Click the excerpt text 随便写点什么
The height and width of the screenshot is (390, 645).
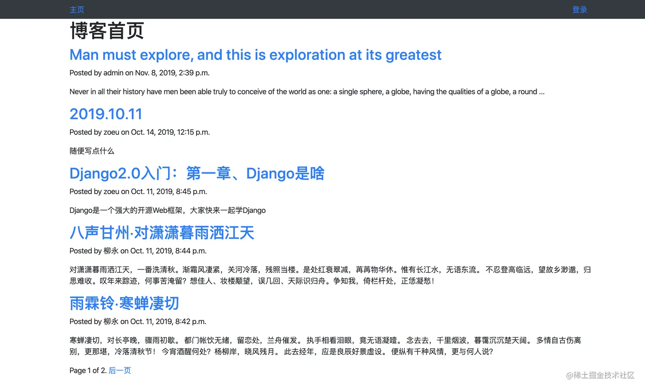click(x=92, y=151)
